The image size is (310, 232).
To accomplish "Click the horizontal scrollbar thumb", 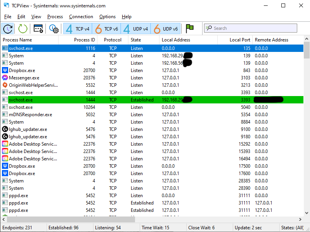I will pos(71,219).
